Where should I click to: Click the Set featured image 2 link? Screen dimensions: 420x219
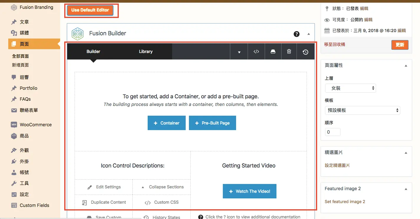[345, 202]
